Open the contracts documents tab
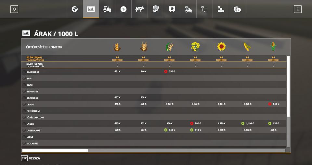This screenshot has width=312, height=165. coord(156,9)
